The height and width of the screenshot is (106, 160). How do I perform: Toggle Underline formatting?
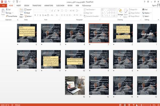click(x=40, y=15)
